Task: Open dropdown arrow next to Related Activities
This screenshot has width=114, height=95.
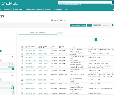Action: point(89,25)
